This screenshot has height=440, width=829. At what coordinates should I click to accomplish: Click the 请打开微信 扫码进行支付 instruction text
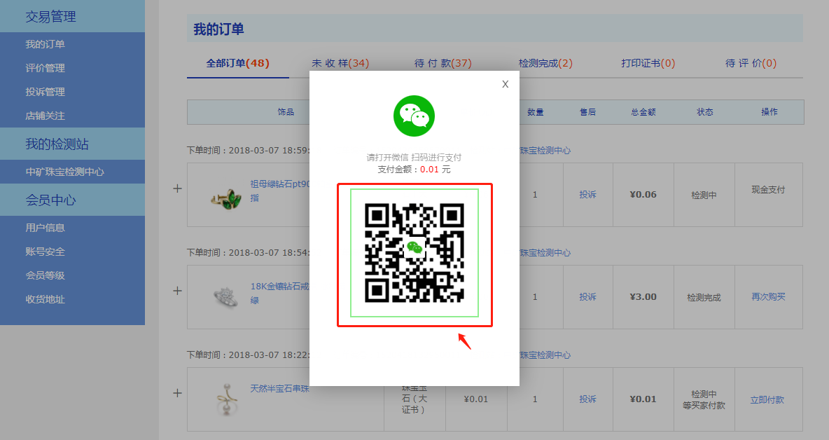pos(414,158)
